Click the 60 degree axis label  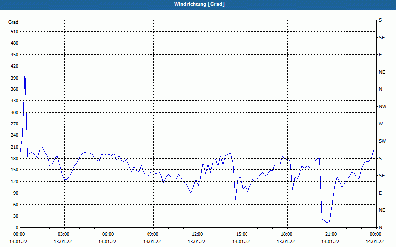pos(16,205)
